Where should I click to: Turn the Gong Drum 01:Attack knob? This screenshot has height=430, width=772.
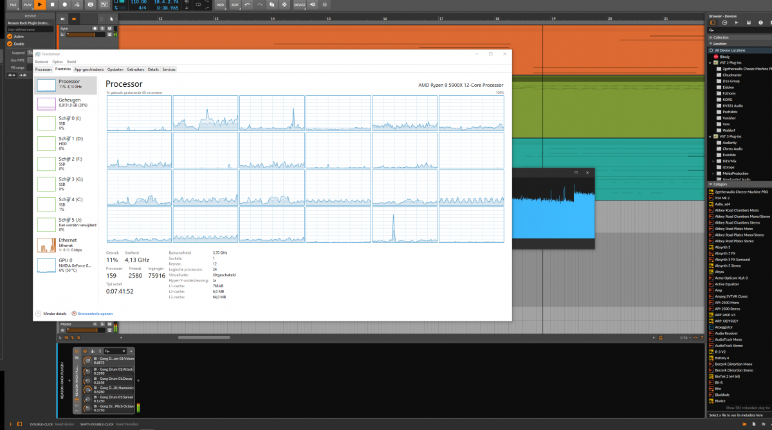tap(87, 370)
